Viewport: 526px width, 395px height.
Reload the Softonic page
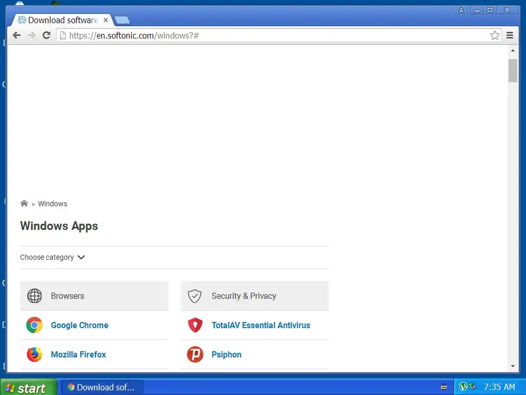(x=46, y=35)
